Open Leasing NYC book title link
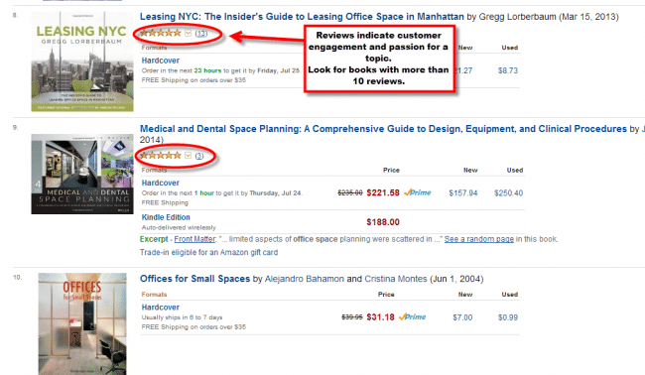The height and width of the screenshot is (375, 645). pyautogui.click(x=302, y=17)
